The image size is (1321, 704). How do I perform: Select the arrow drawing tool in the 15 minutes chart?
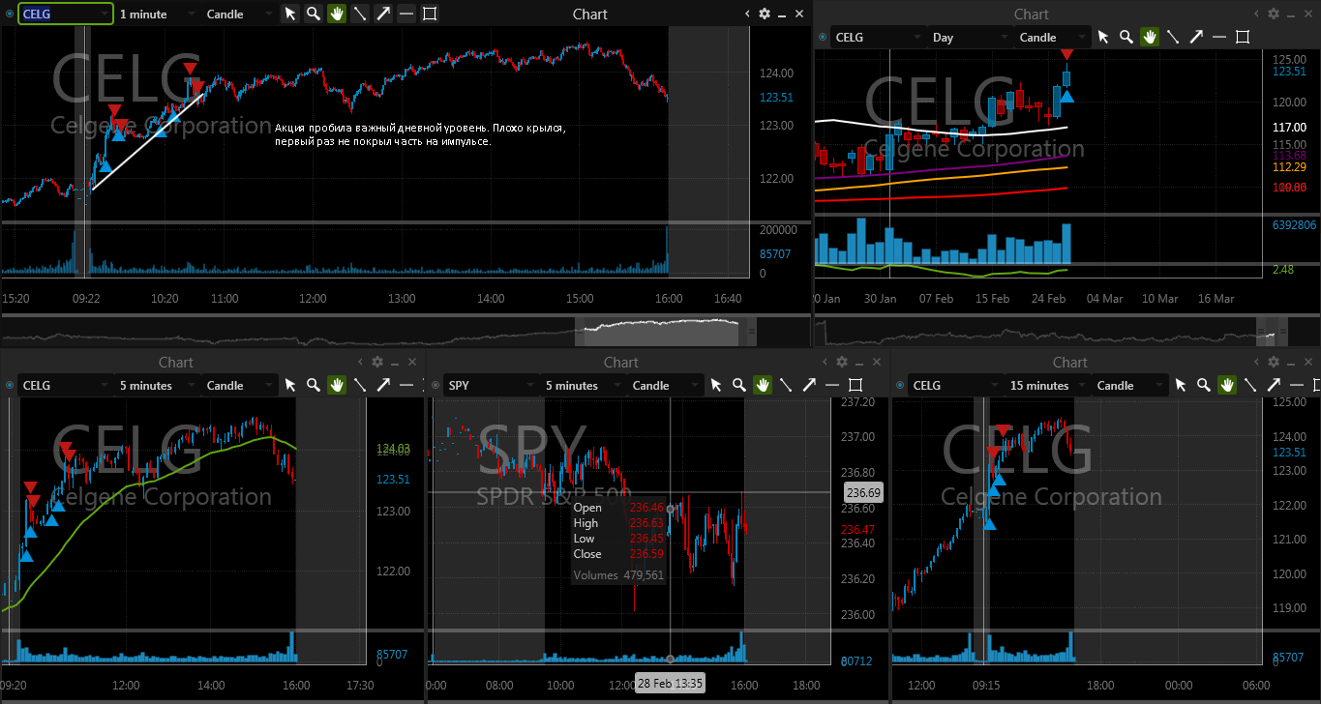pyautogui.click(x=1274, y=385)
